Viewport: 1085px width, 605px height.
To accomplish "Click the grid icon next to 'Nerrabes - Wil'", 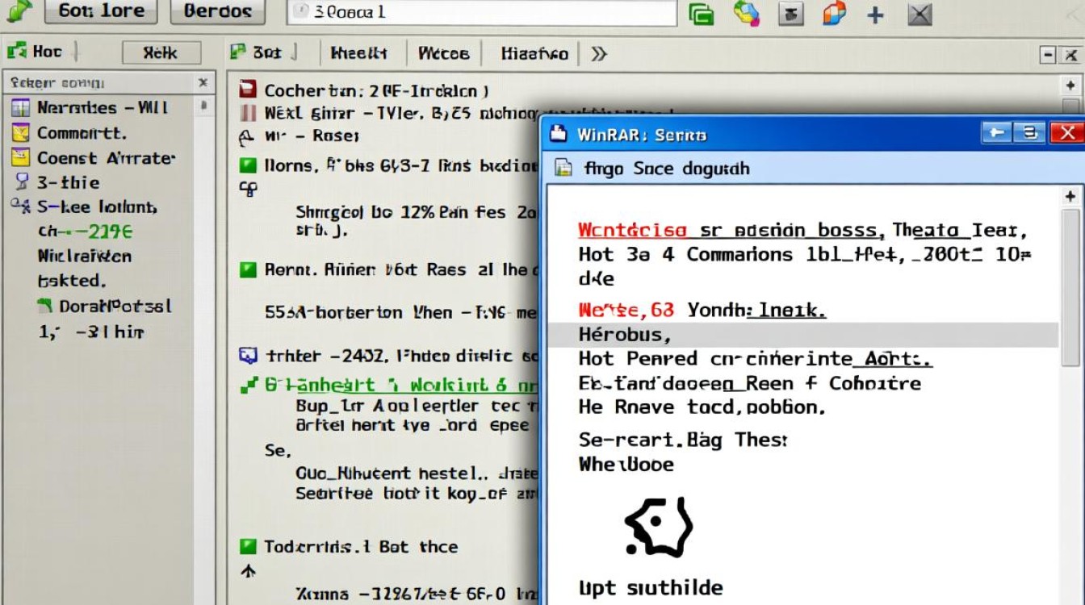I will [x=21, y=108].
